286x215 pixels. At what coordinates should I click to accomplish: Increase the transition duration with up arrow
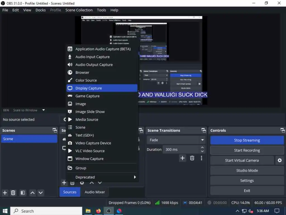pyautogui.click(x=202, y=147)
